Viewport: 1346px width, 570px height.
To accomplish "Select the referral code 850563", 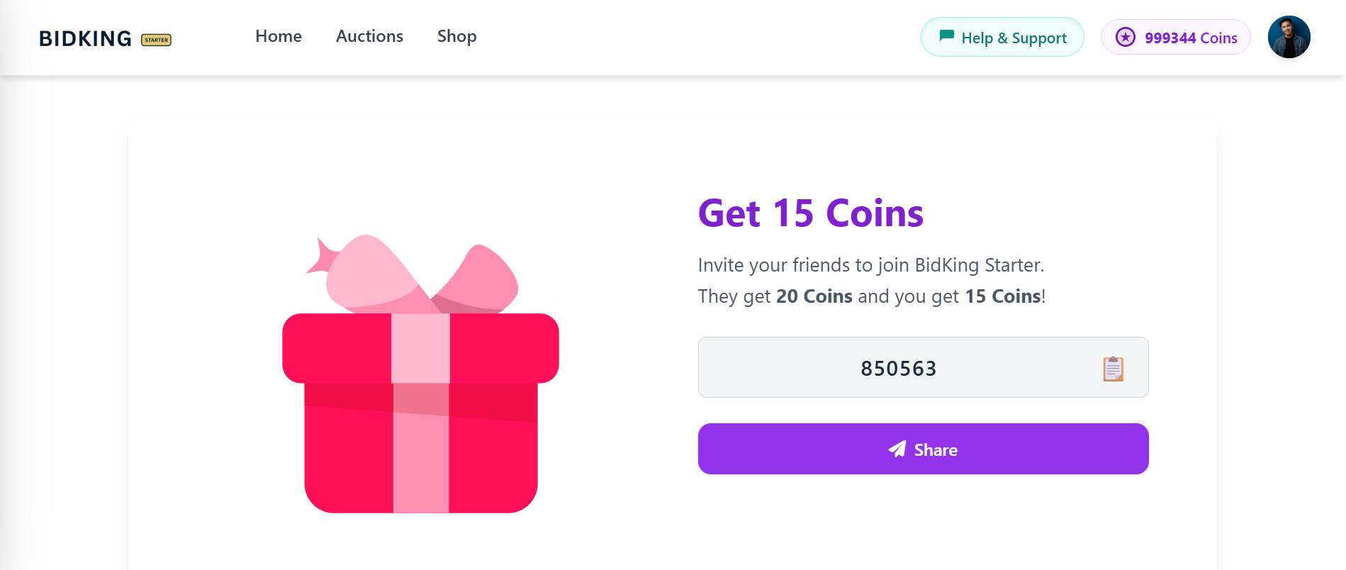I will (x=898, y=369).
